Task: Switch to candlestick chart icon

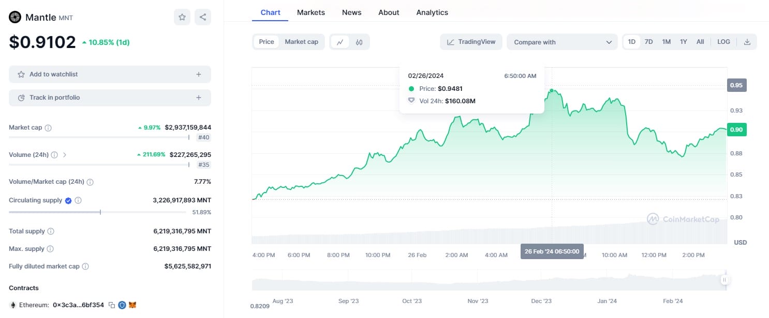Action: click(359, 42)
